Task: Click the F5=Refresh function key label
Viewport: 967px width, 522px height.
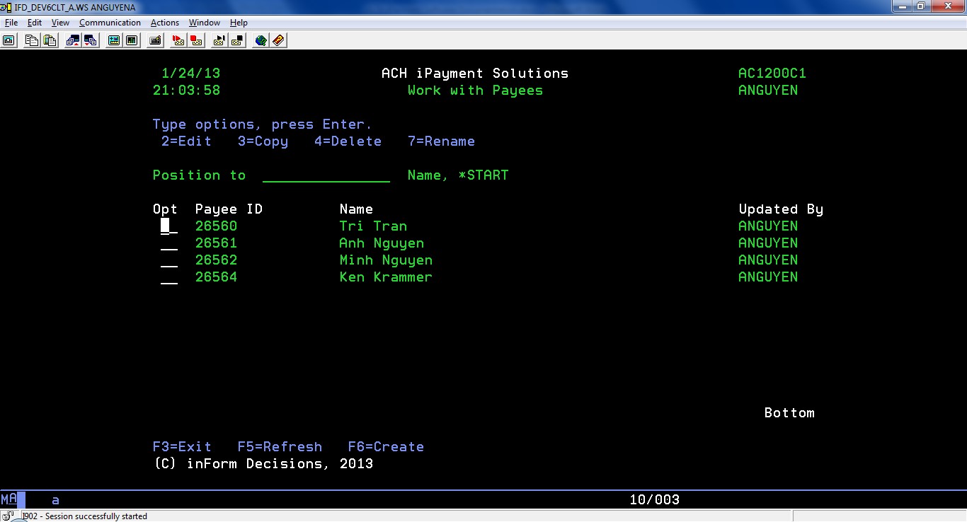Action: pos(280,447)
